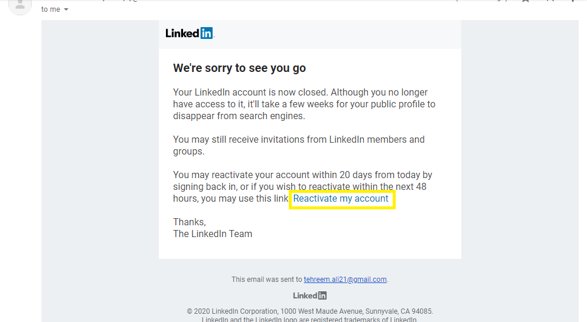
Task: Click the light gray header band beside logo
Action: tap(337, 34)
